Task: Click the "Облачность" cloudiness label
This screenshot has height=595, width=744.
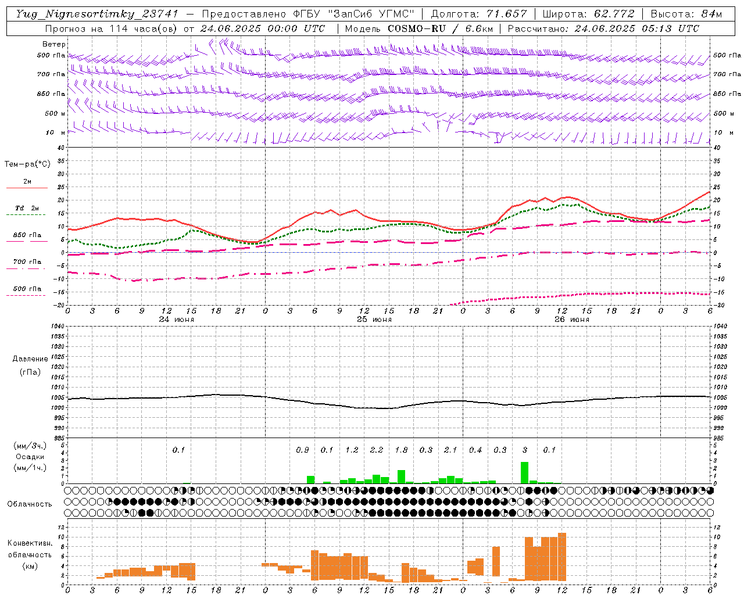Action: coord(30,504)
